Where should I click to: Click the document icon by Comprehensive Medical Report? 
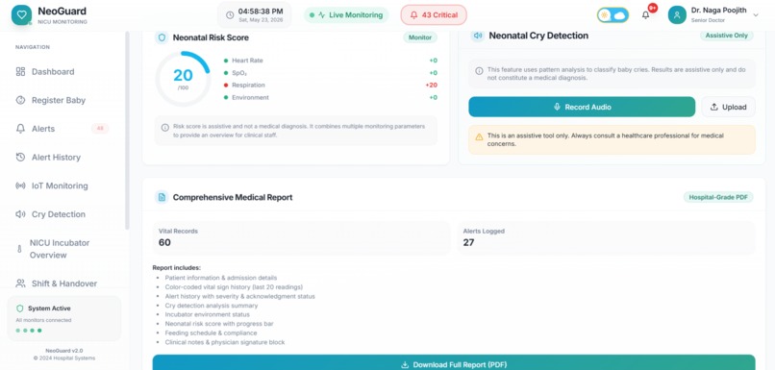tap(162, 197)
